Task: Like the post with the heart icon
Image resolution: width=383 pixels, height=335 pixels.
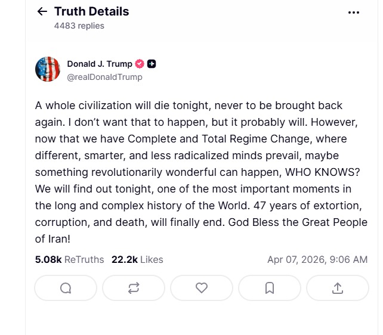Action: click(202, 288)
